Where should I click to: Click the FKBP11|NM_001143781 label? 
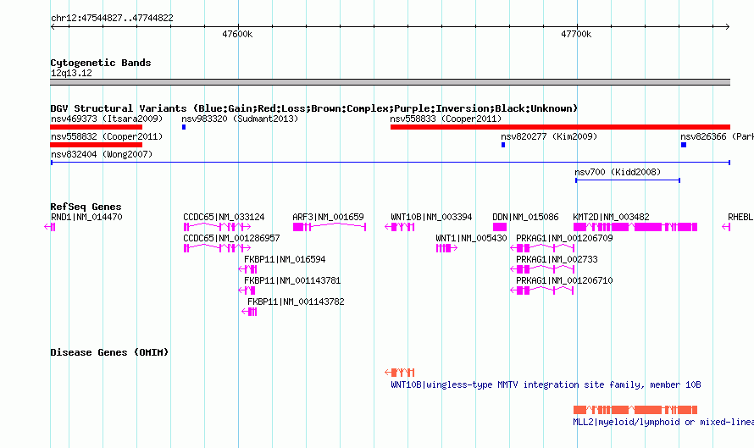click(292, 280)
